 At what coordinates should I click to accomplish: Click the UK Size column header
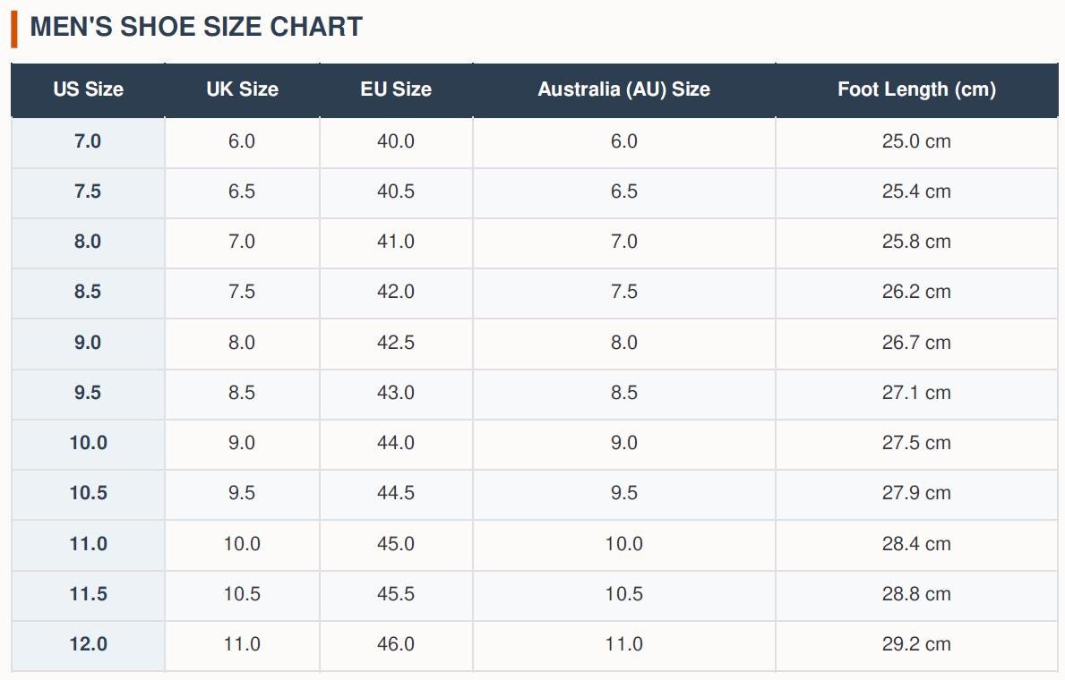coord(243,89)
